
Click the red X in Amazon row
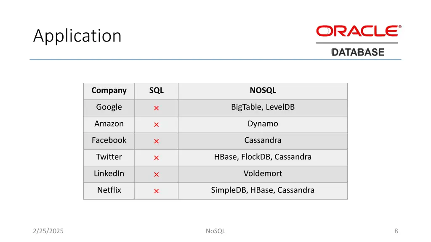click(157, 124)
